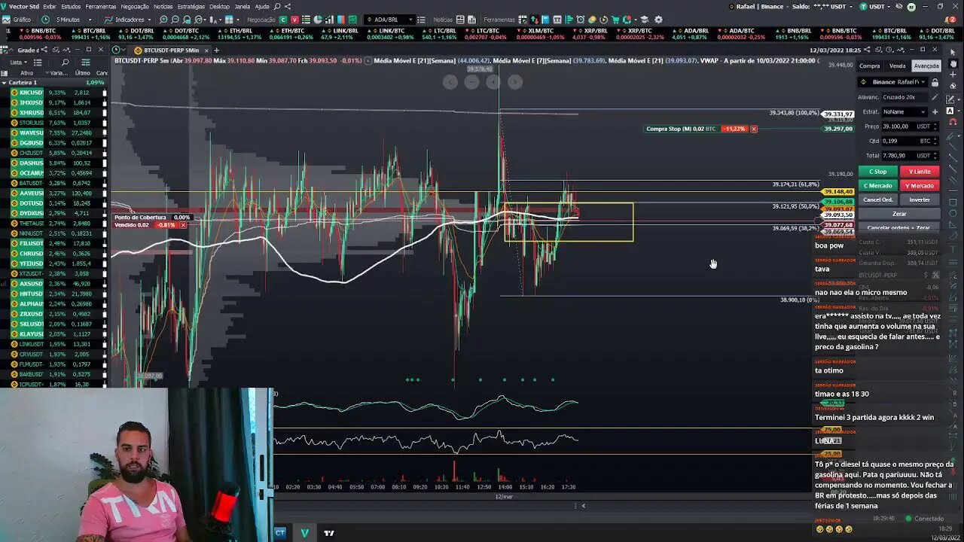964x542 pixels.
Task: Add a strategy with the plus icon
Action: coord(935,112)
